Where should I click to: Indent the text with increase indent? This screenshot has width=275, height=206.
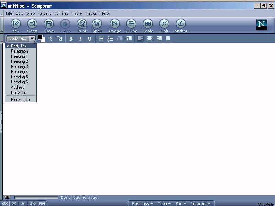tap(129, 39)
